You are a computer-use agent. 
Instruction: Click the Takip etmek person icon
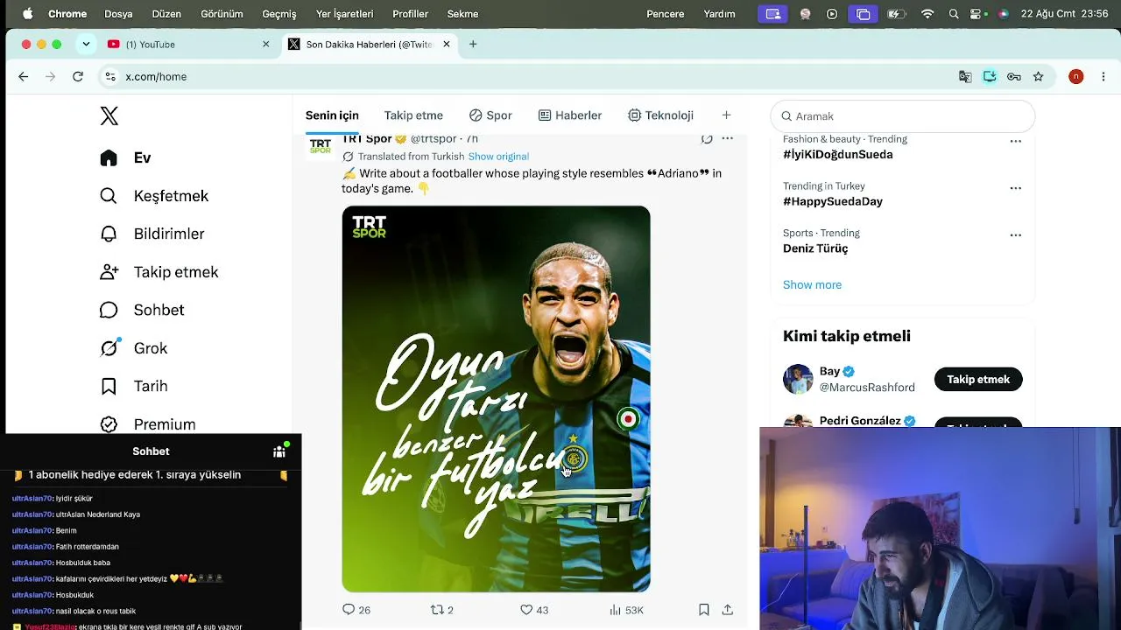(x=109, y=272)
